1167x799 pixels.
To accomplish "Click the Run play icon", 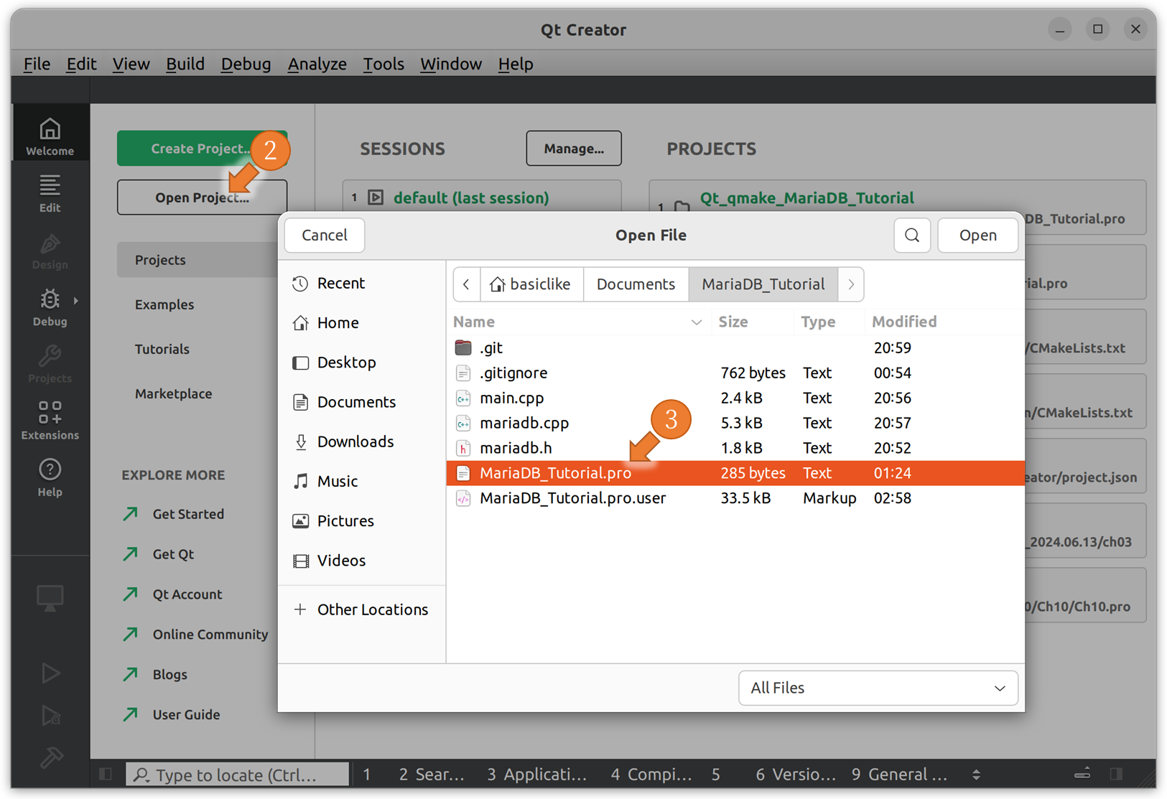I will point(50,673).
